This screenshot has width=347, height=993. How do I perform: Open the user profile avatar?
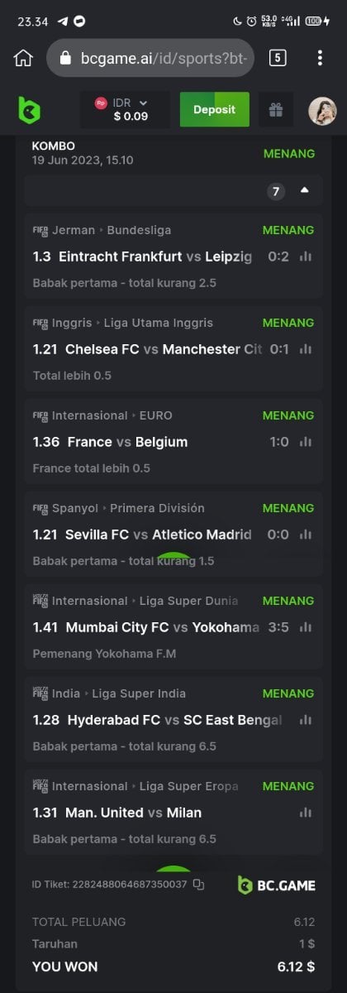point(322,110)
